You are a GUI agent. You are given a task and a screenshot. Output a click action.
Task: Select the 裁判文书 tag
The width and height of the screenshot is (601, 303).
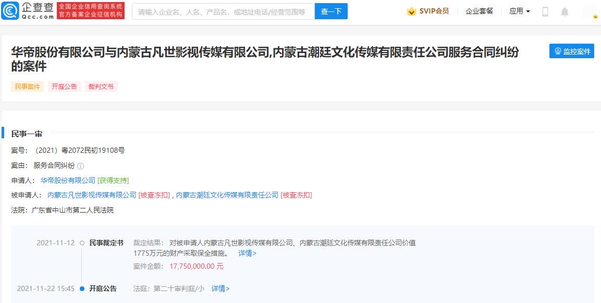(101, 87)
